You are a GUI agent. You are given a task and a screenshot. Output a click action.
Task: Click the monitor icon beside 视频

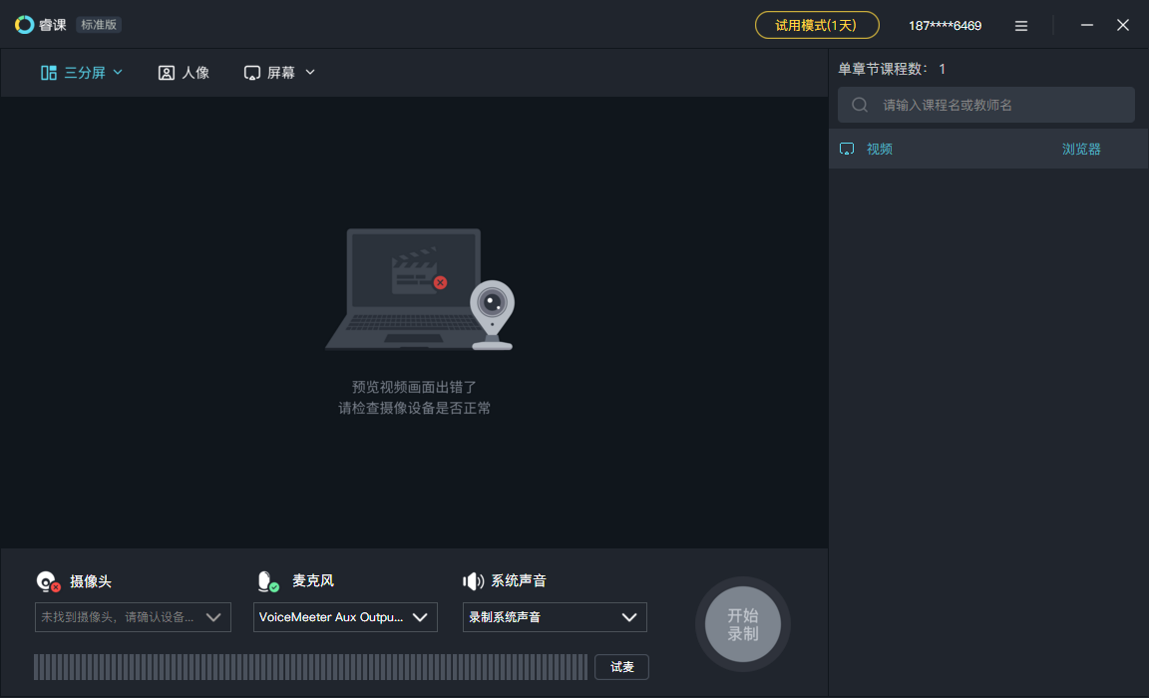(x=847, y=148)
